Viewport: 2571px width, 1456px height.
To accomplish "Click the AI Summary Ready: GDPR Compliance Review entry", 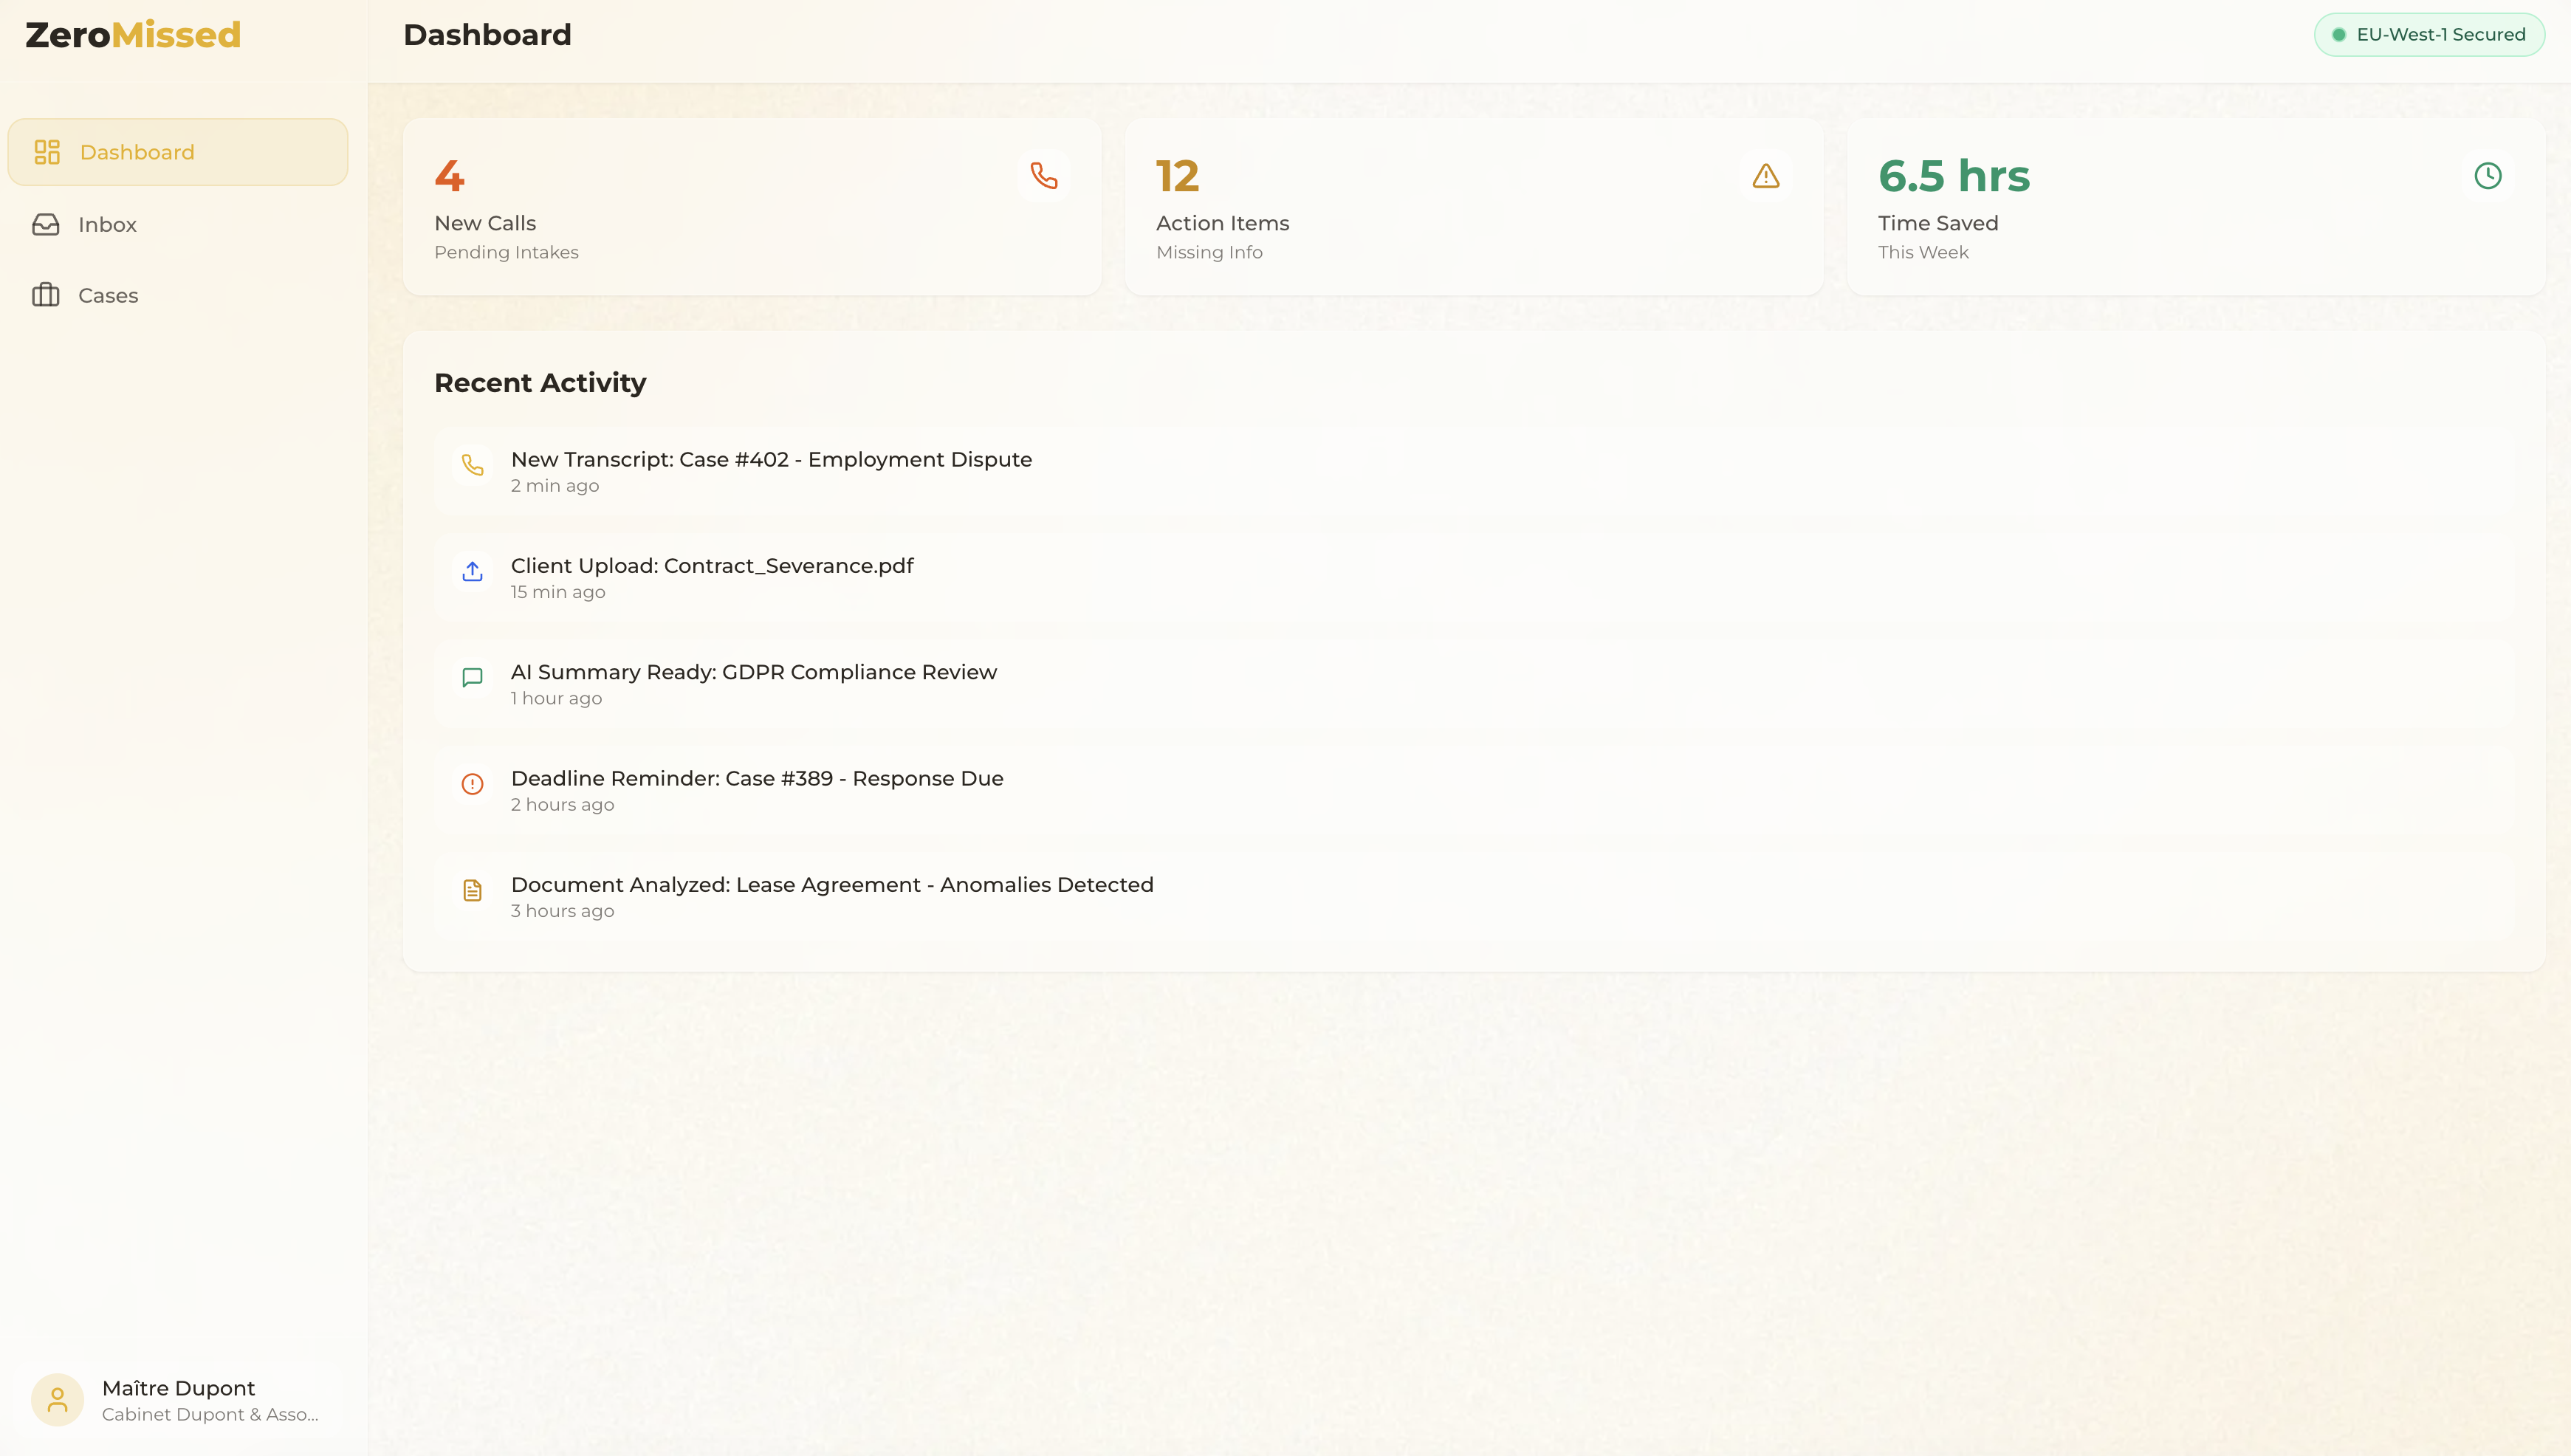I will tap(753, 671).
